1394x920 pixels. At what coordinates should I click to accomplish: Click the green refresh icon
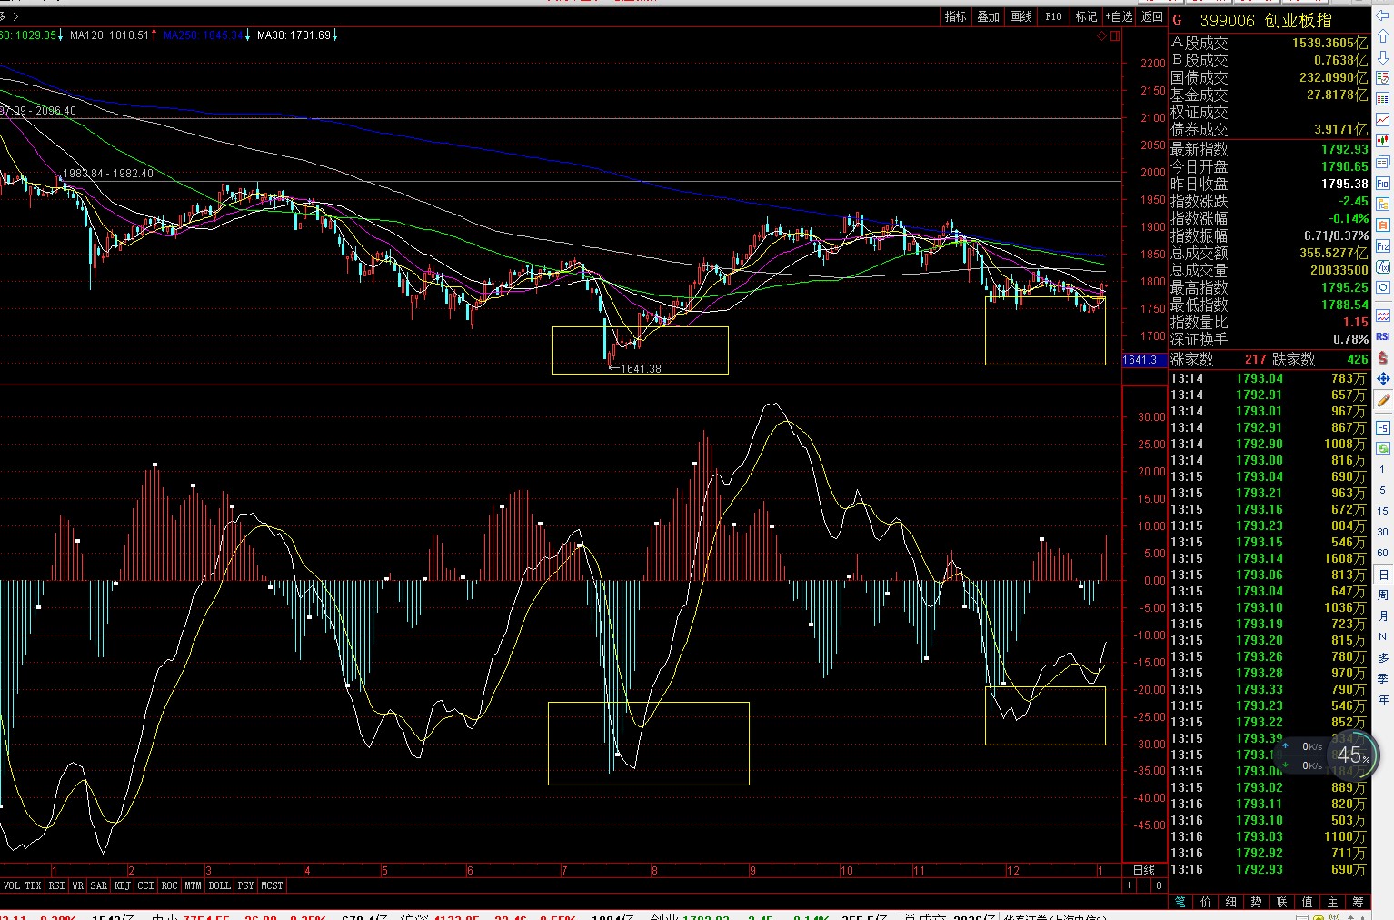[x=1382, y=447]
